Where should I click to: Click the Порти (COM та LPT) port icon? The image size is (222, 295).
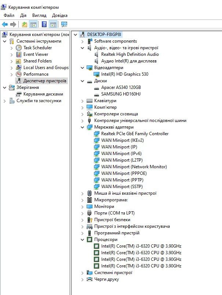[x=90, y=213]
